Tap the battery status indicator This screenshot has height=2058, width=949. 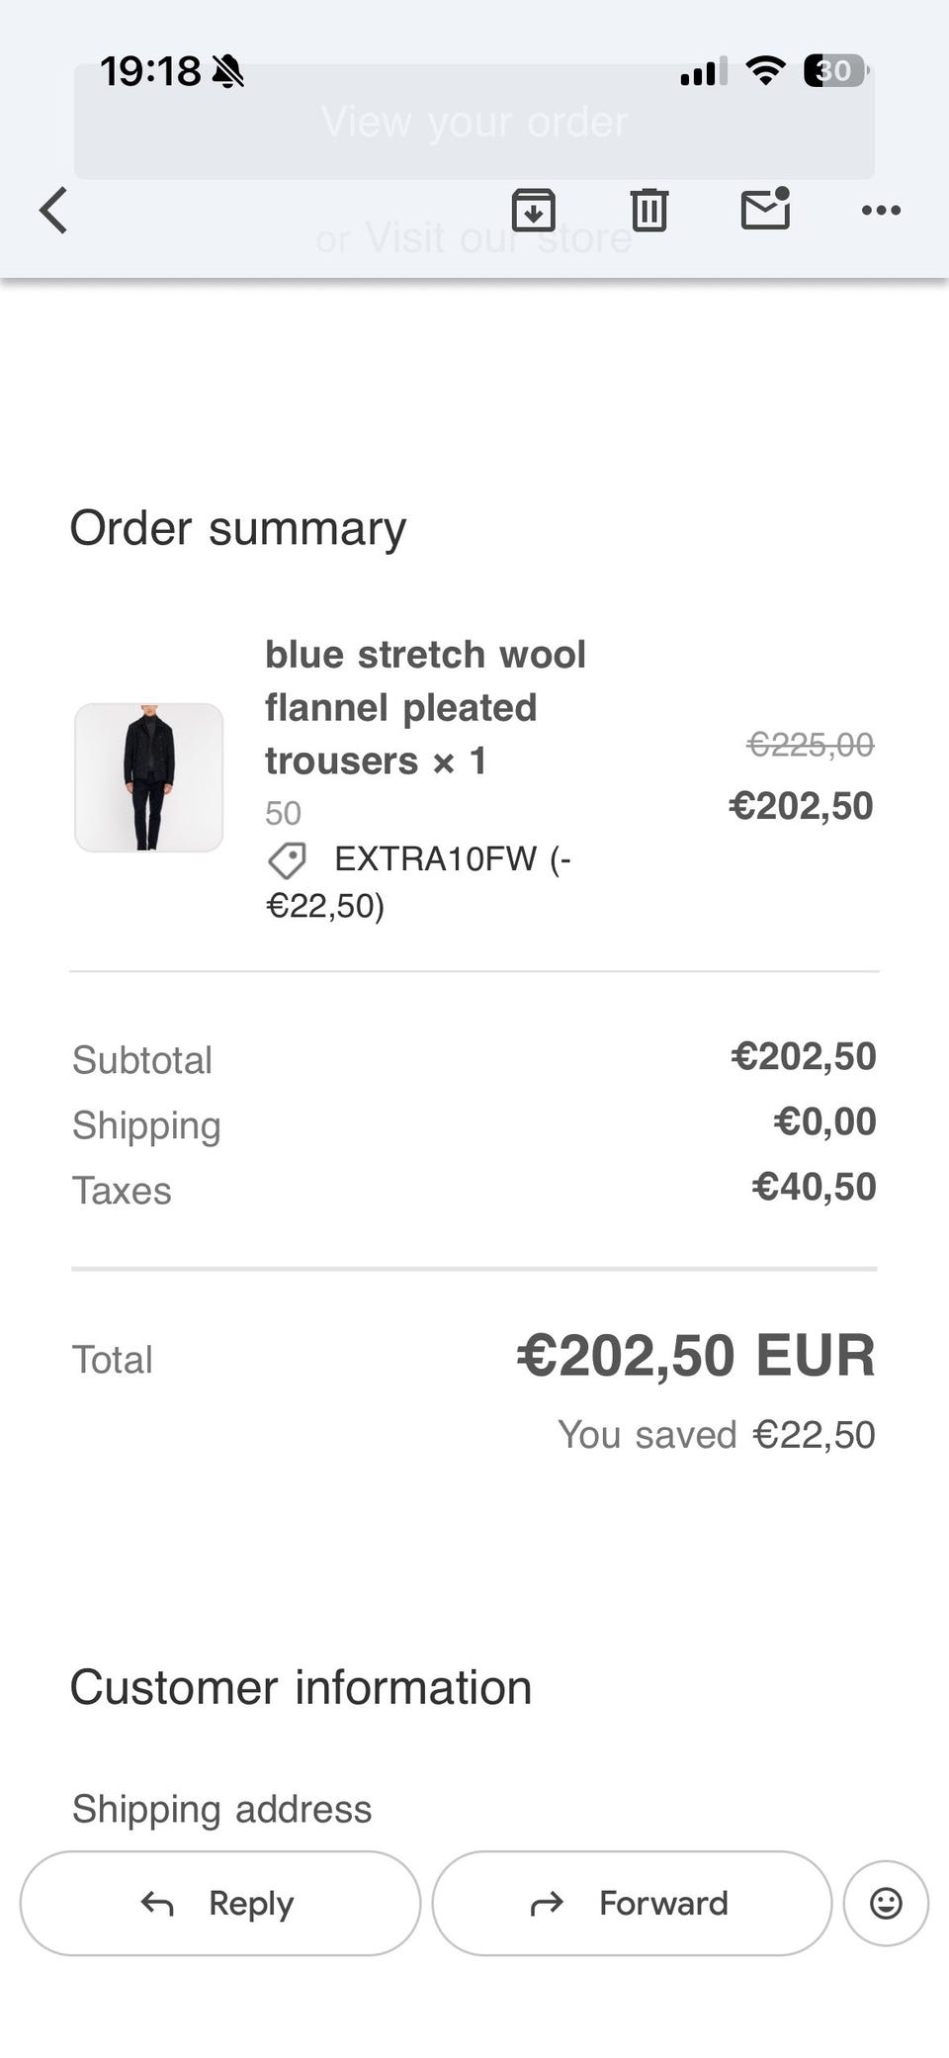(835, 71)
